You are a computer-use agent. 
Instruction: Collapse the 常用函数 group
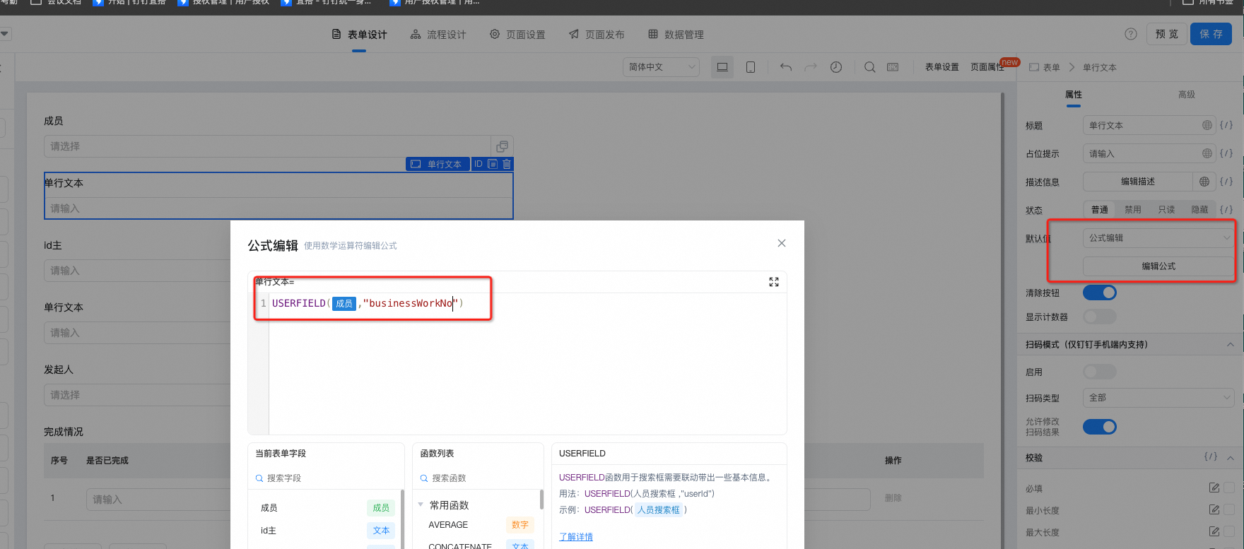click(x=421, y=504)
